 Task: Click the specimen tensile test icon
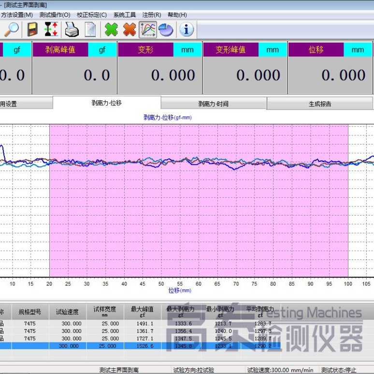point(51,29)
